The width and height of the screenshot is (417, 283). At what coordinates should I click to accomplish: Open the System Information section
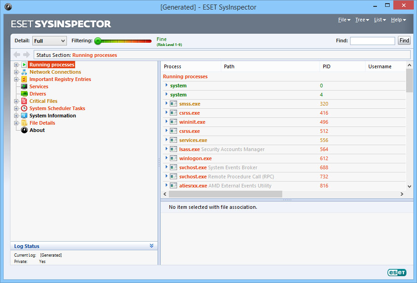pos(25,116)
